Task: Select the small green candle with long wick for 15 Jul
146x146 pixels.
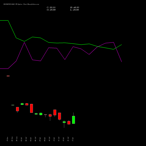Action: [x=64, y=122]
